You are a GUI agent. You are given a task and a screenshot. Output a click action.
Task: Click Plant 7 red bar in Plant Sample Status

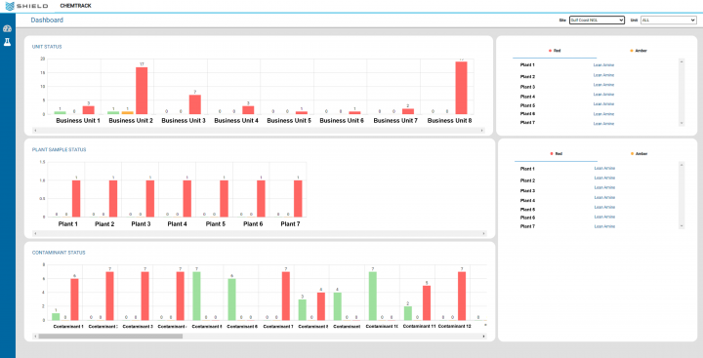point(298,198)
